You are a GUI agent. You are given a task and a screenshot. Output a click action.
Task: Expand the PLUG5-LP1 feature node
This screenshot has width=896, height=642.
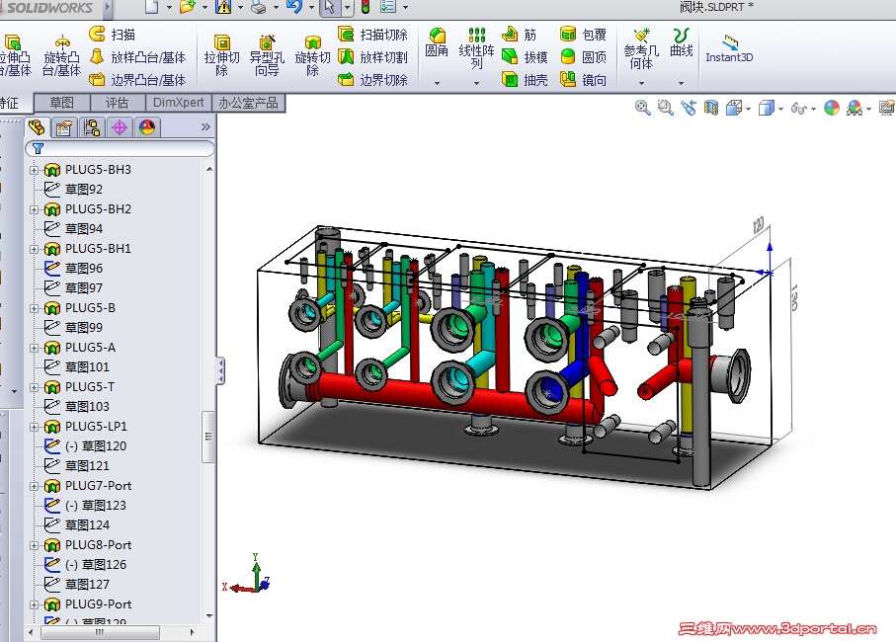[34, 427]
